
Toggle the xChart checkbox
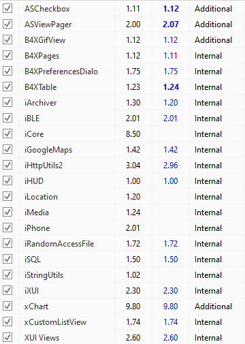tap(7, 306)
